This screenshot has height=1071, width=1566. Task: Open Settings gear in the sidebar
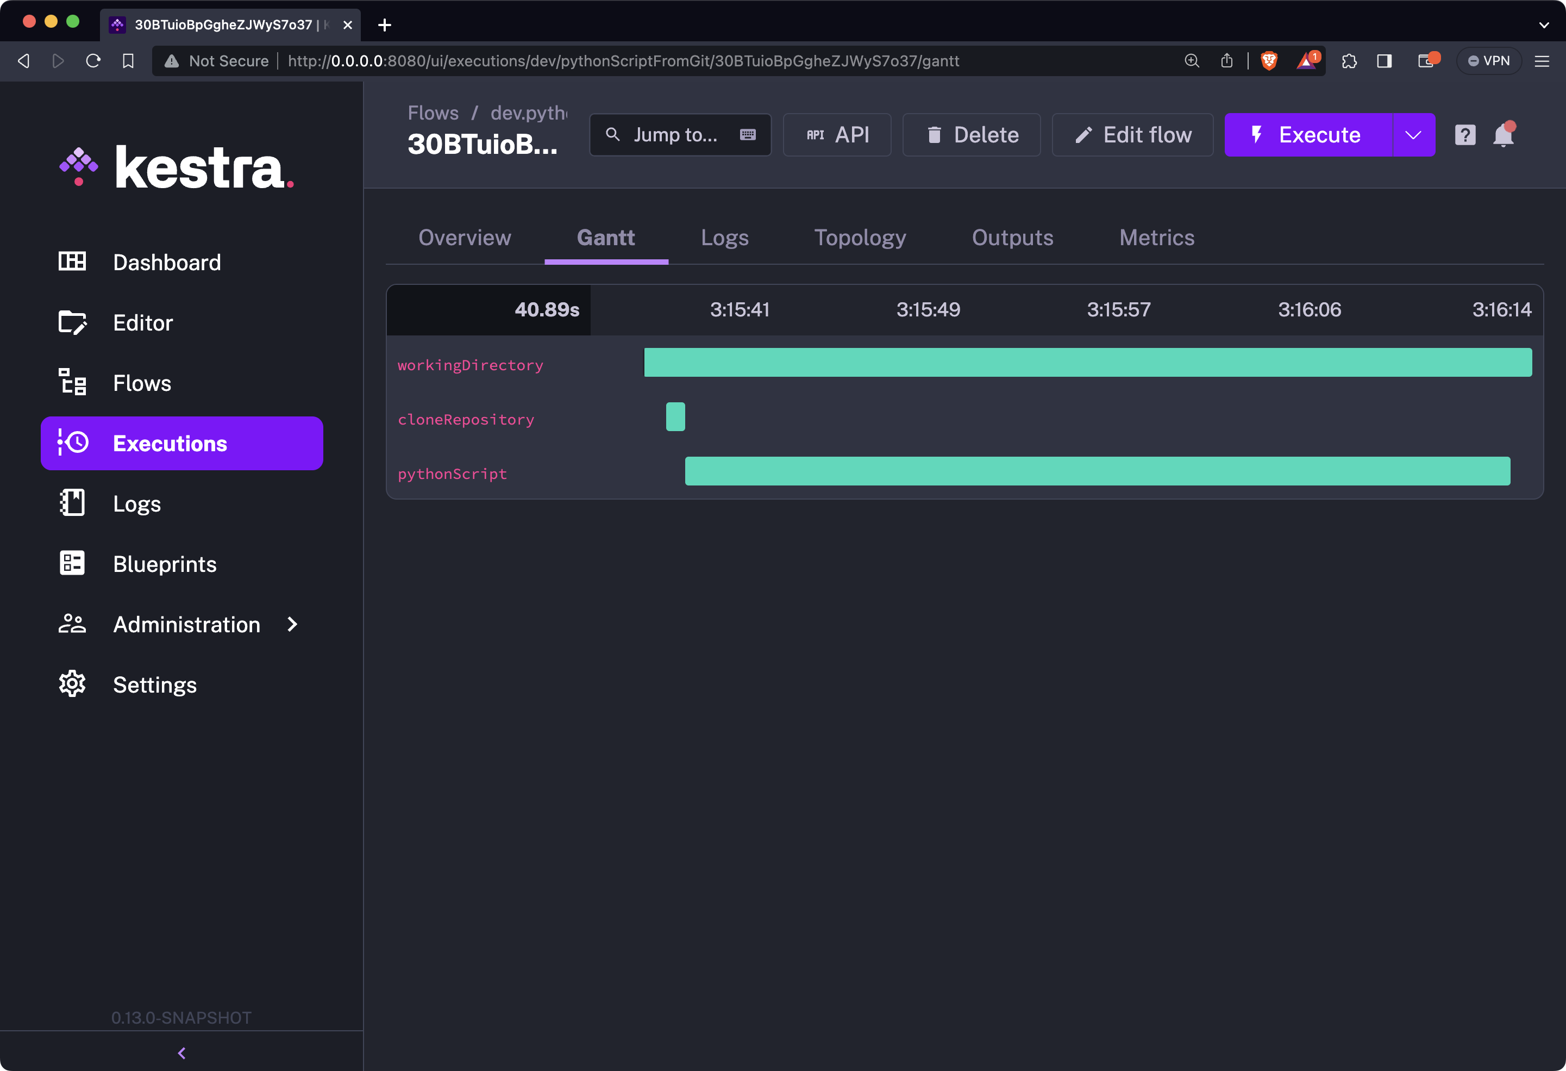coord(72,684)
